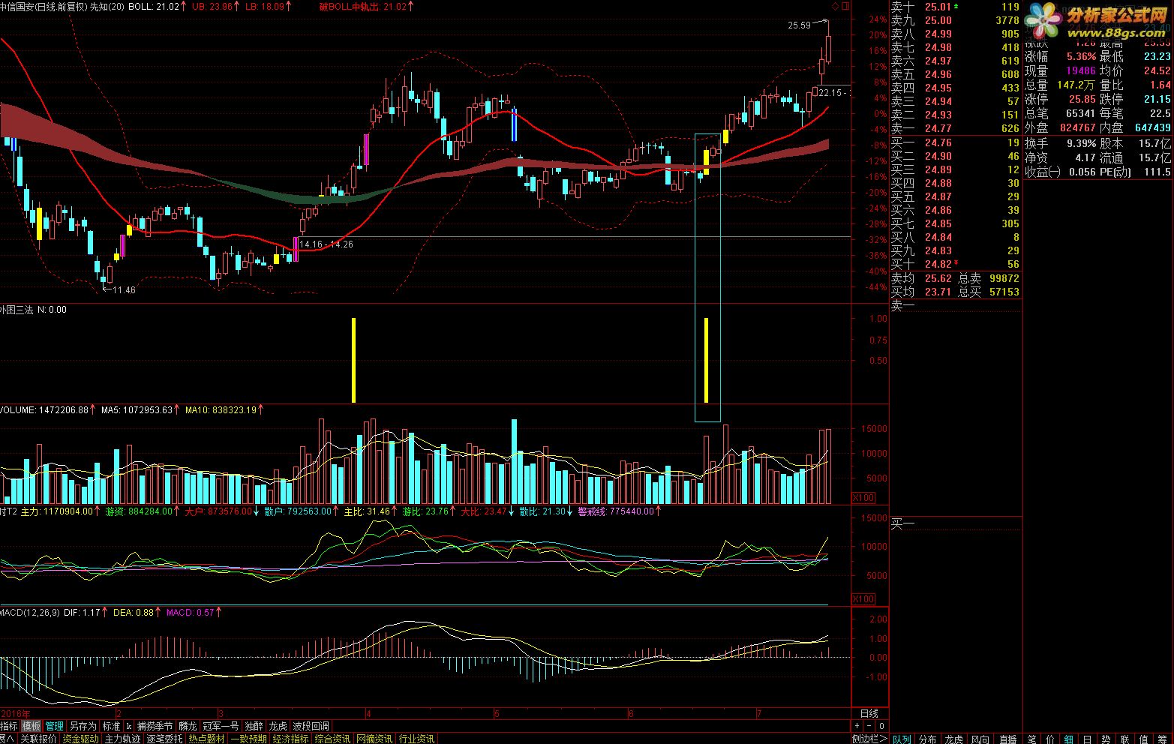1174x744 pixels.
Task: Switch to the 队列 order queue tab
Action: click(902, 739)
